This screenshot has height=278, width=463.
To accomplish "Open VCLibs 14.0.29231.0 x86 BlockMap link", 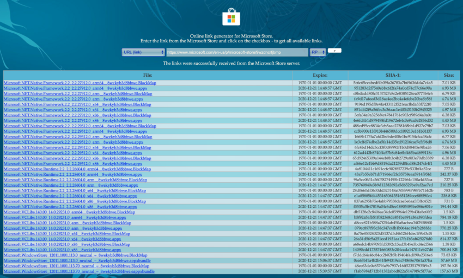I will tap(67, 244).
